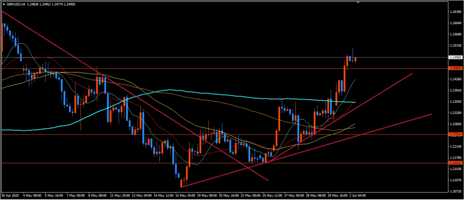This screenshot has height=200, width=464.
Task: Click the 2 Jun 04:00 time label
Action: coord(357,196)
